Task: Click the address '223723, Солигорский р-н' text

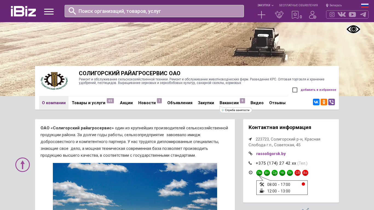Action: tap(284, 142)
